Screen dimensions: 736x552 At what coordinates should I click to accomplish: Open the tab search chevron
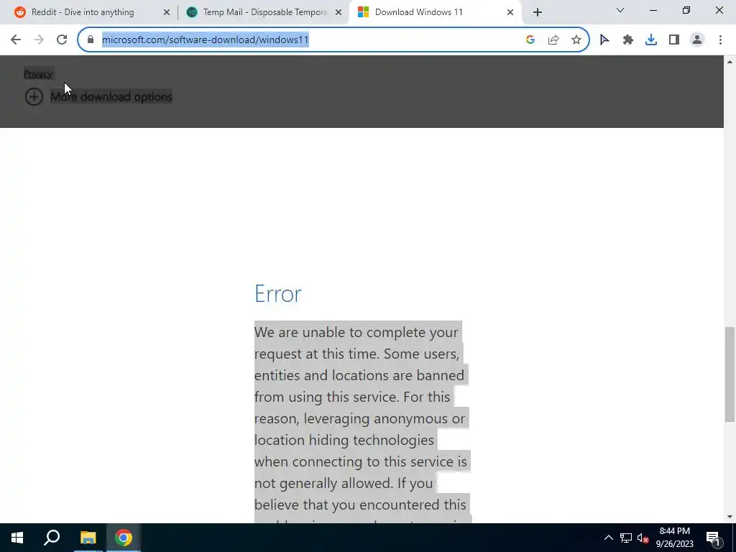(x=620, y=10)
